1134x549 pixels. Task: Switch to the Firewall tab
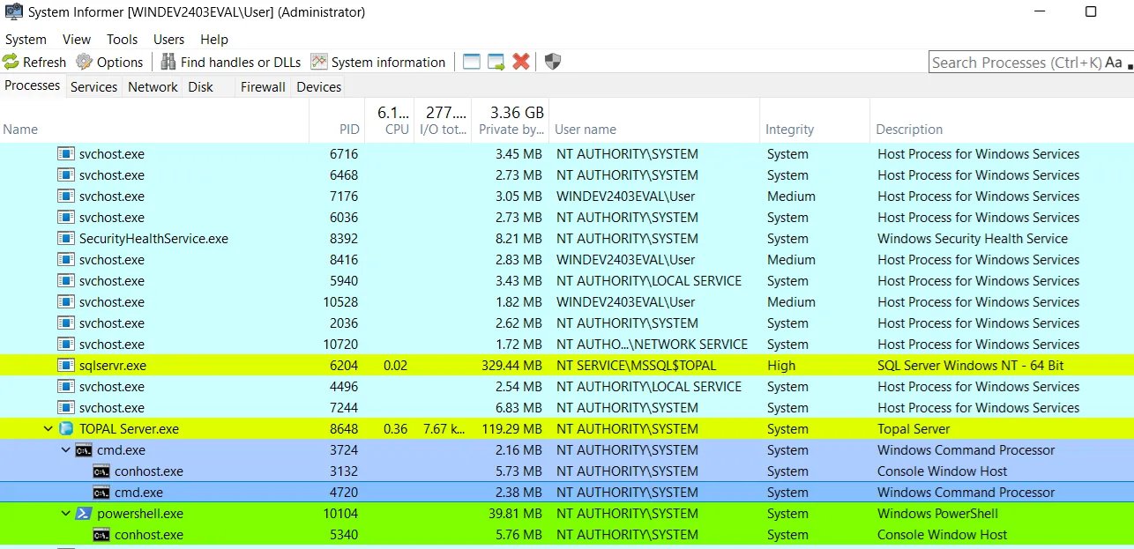tap(263, 86)
